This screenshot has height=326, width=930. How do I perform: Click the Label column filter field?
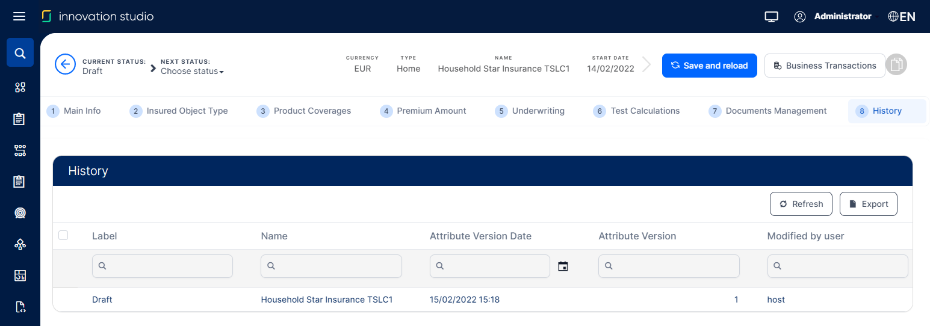click(163, 266)
